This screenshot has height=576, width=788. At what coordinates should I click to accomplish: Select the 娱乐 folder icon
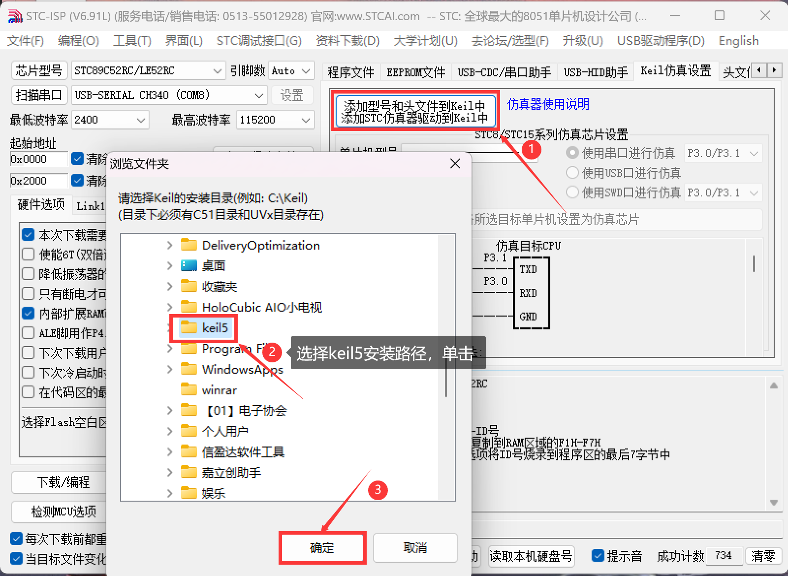[x=189, y=492]
